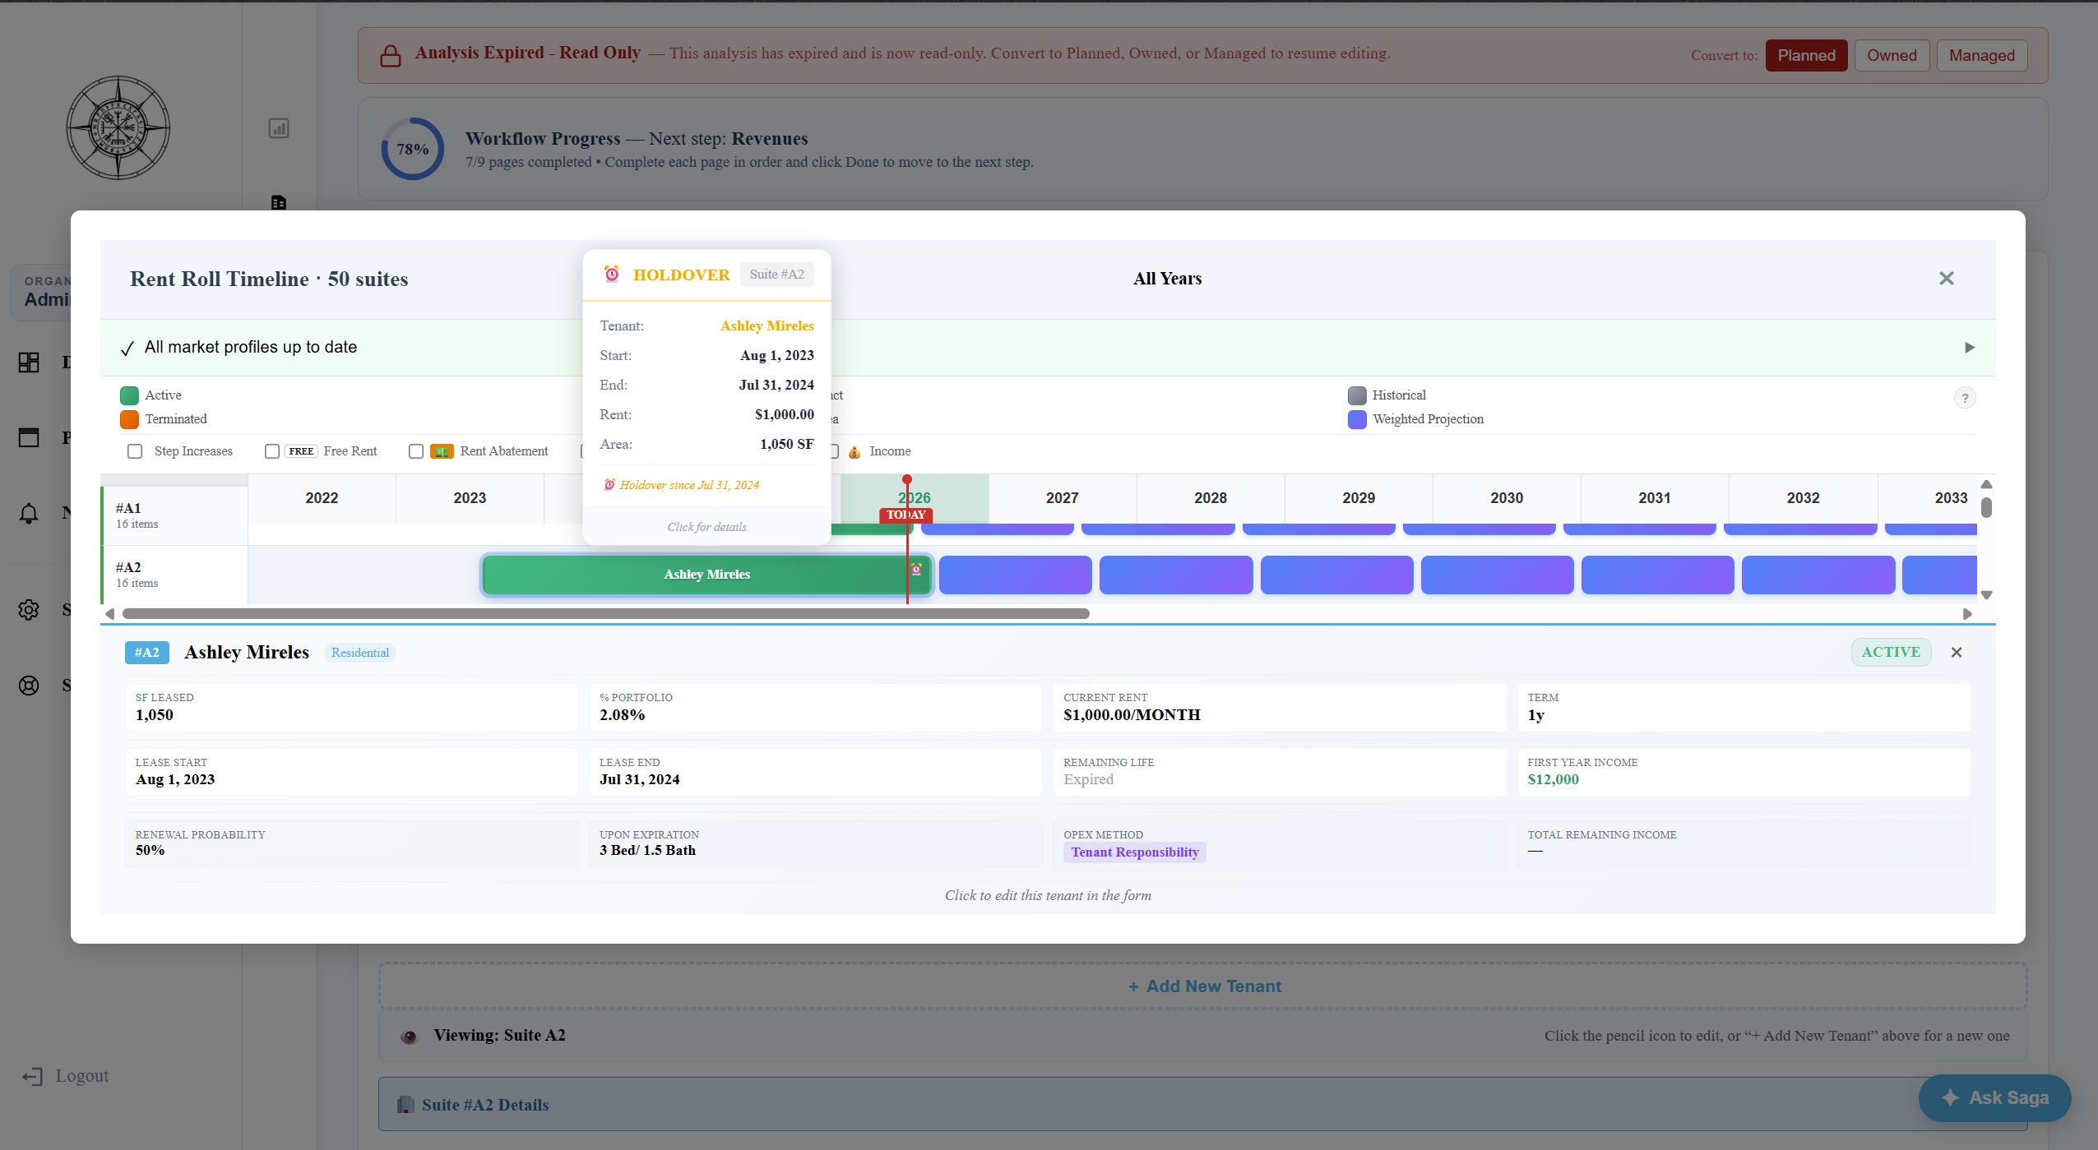Close the Ashley Mireles tenant detail panel
Screen dimensions: 2098x1150
click(1957, 652)
